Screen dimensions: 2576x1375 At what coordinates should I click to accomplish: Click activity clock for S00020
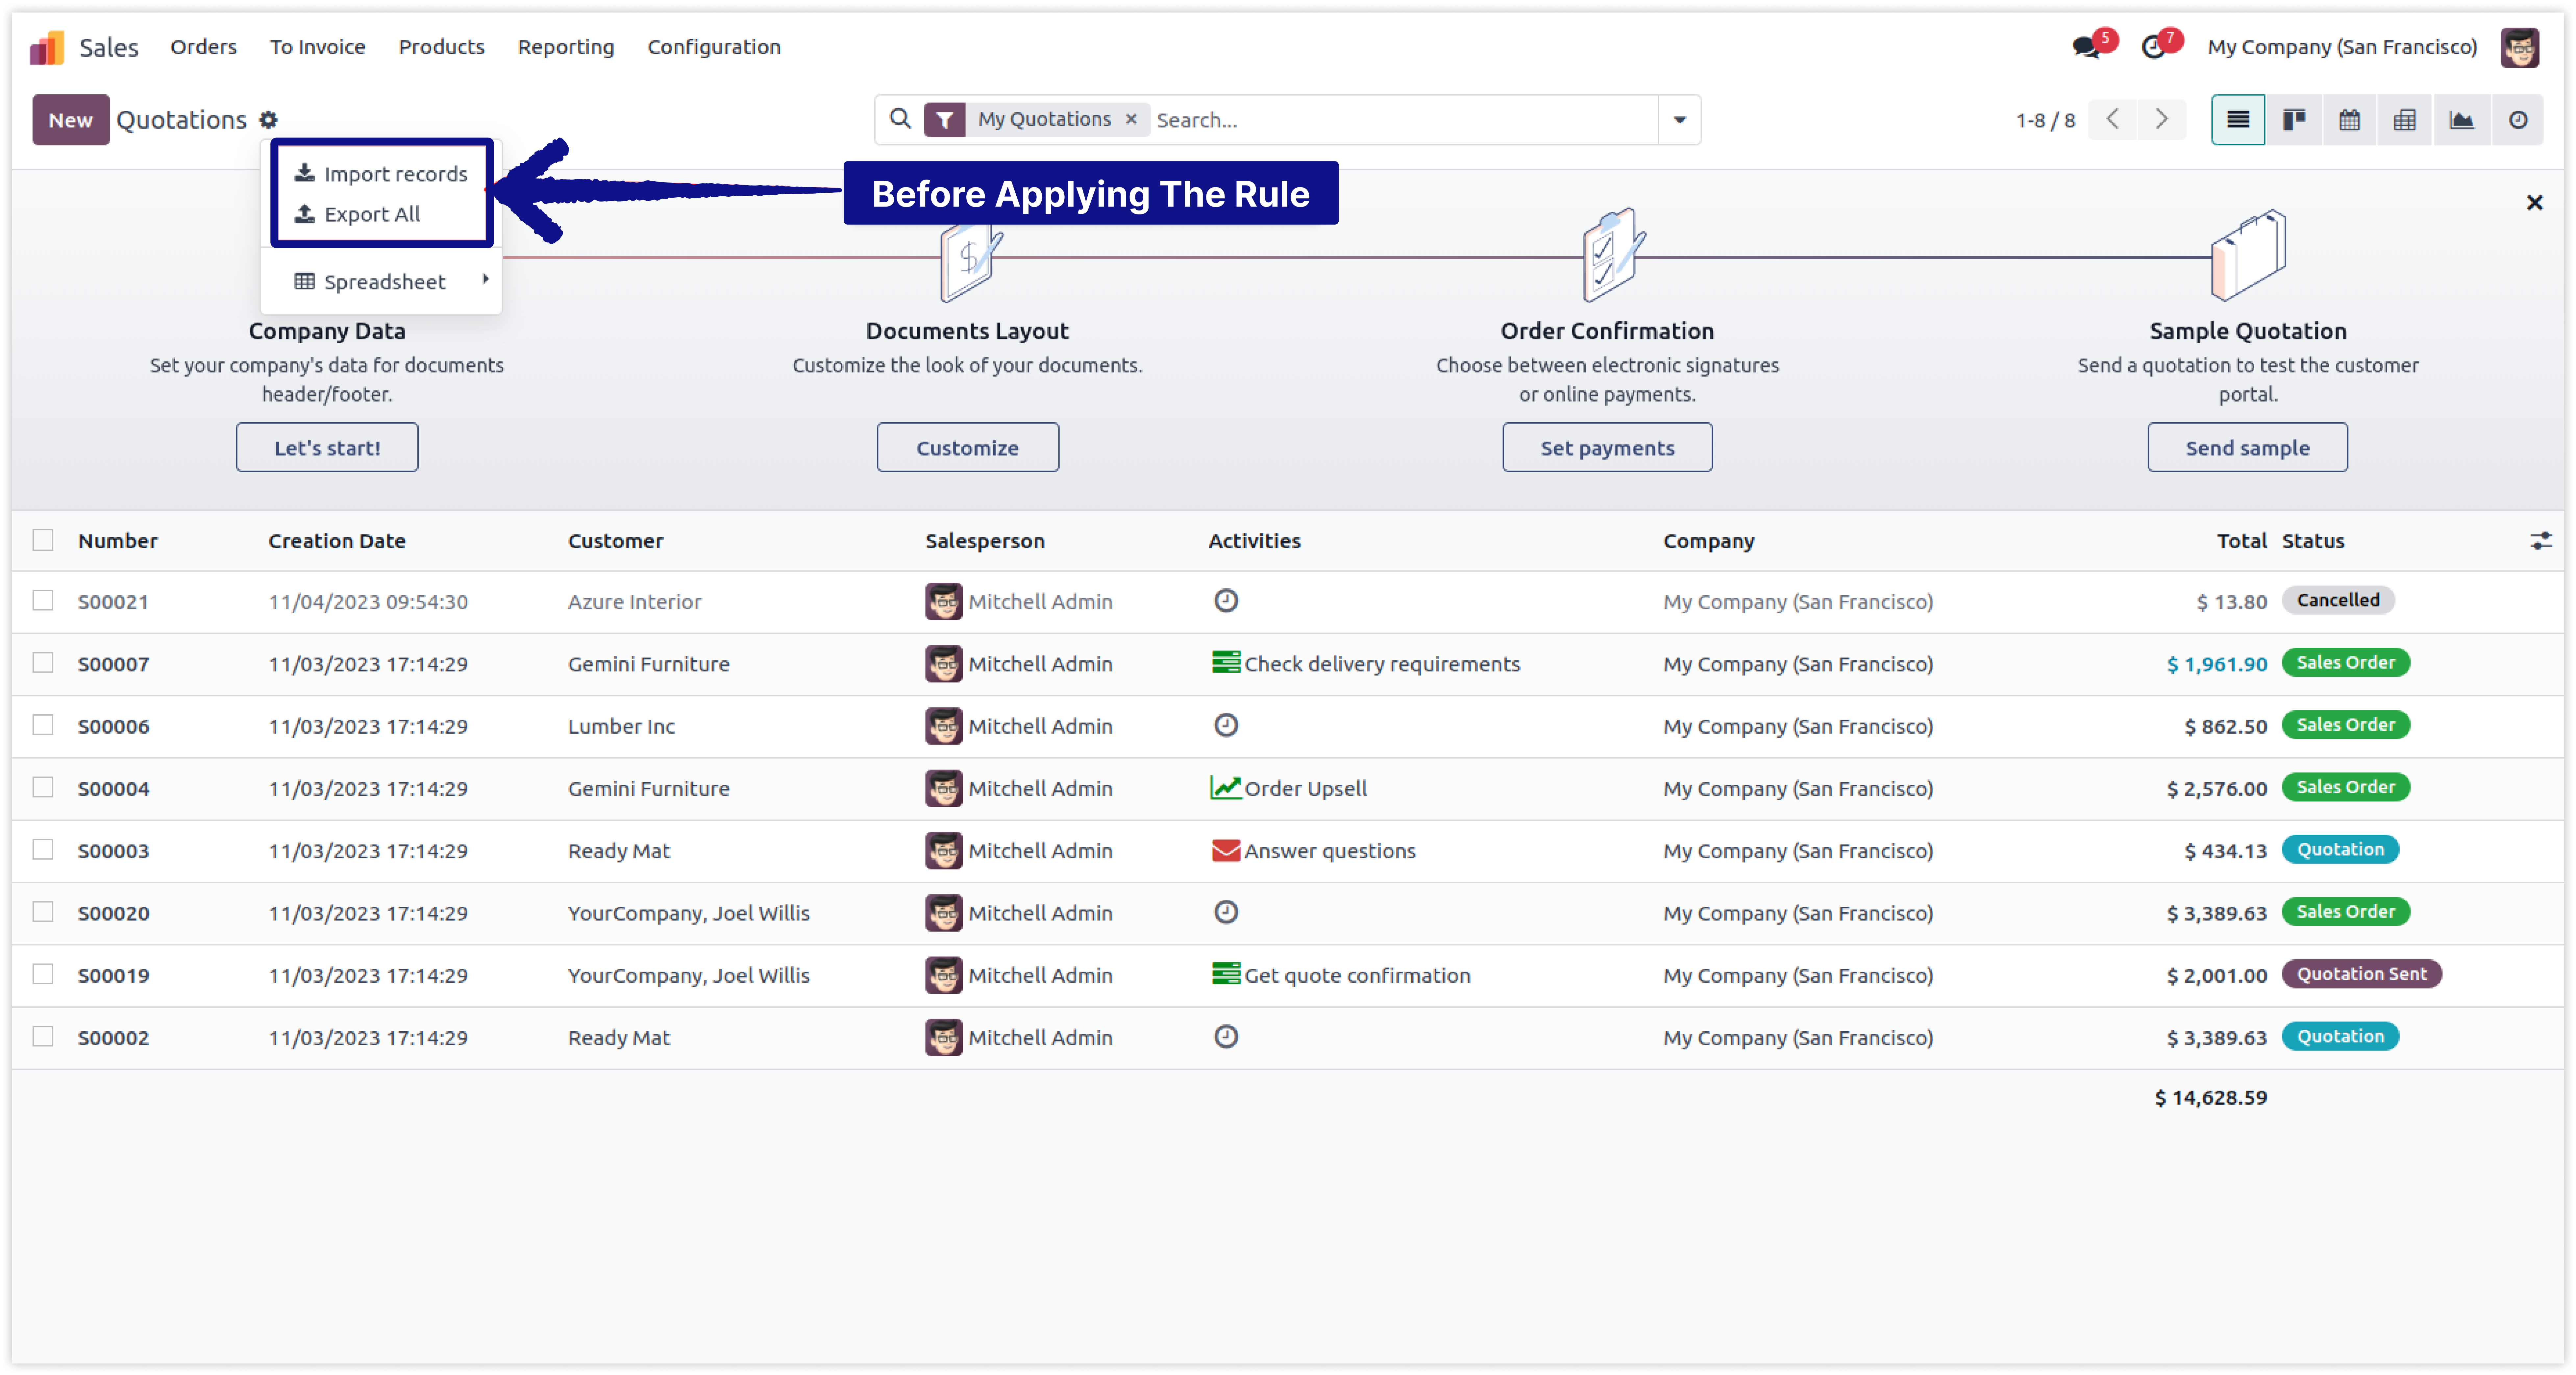(1226, 912)
